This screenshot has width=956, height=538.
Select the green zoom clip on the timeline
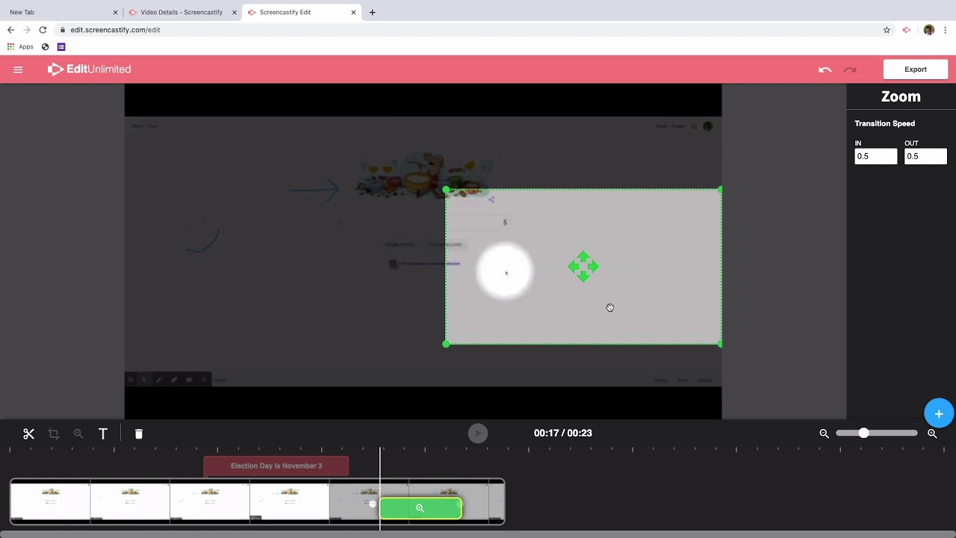pos(420,508)
